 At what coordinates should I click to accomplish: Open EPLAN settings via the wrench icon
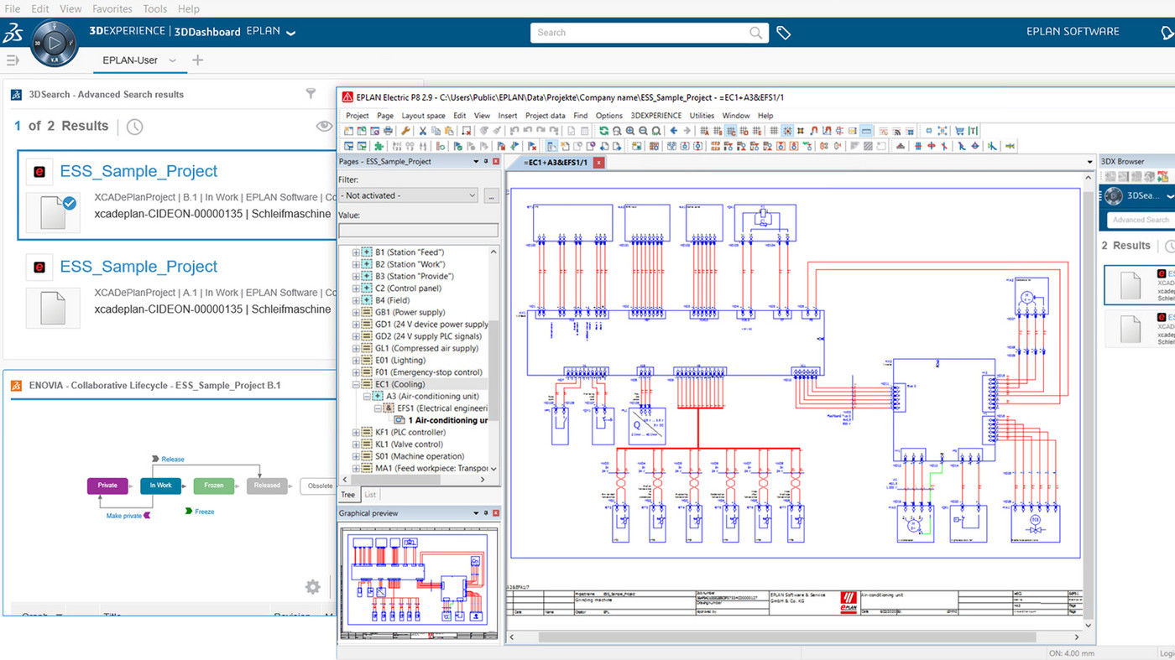[405, 130]
